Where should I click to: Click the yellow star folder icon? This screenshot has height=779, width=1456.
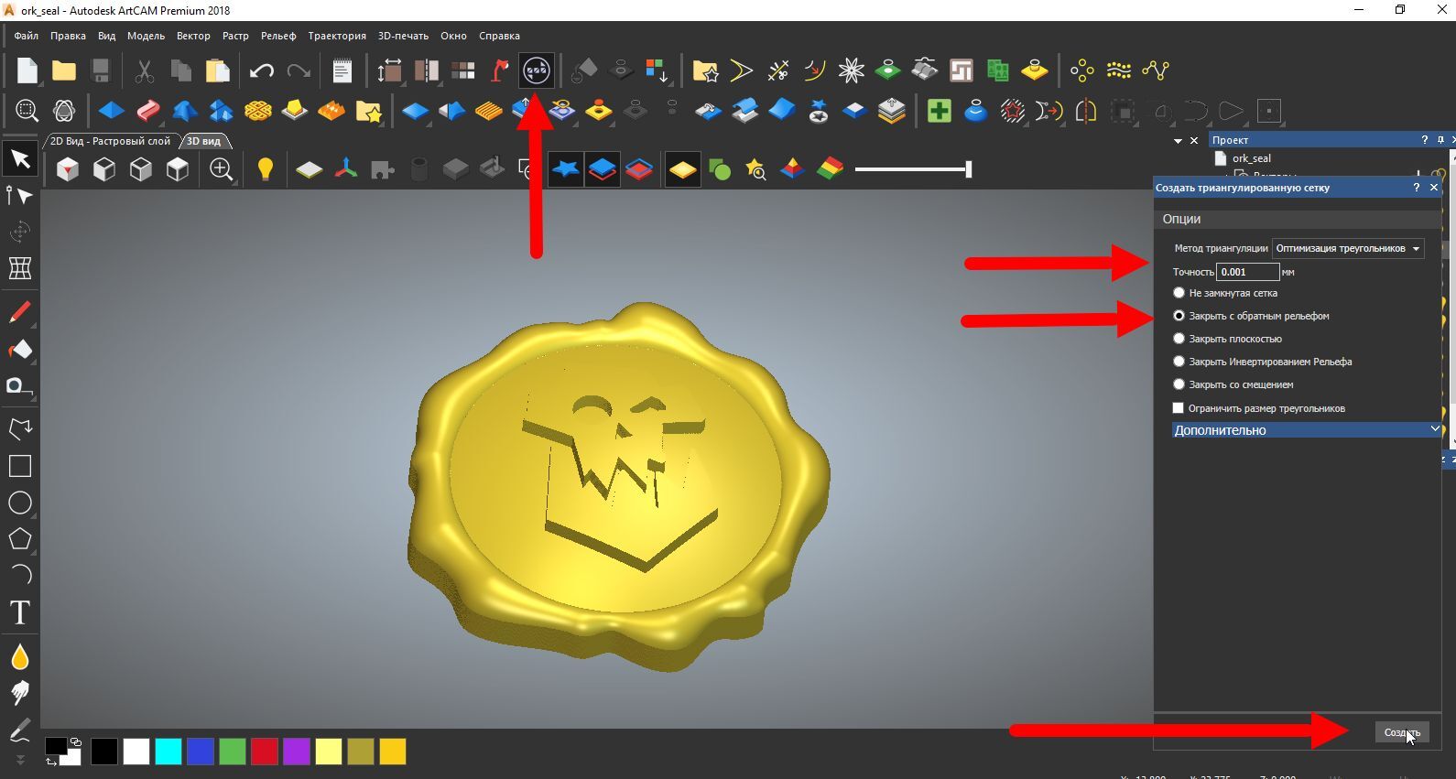point(368,112)
